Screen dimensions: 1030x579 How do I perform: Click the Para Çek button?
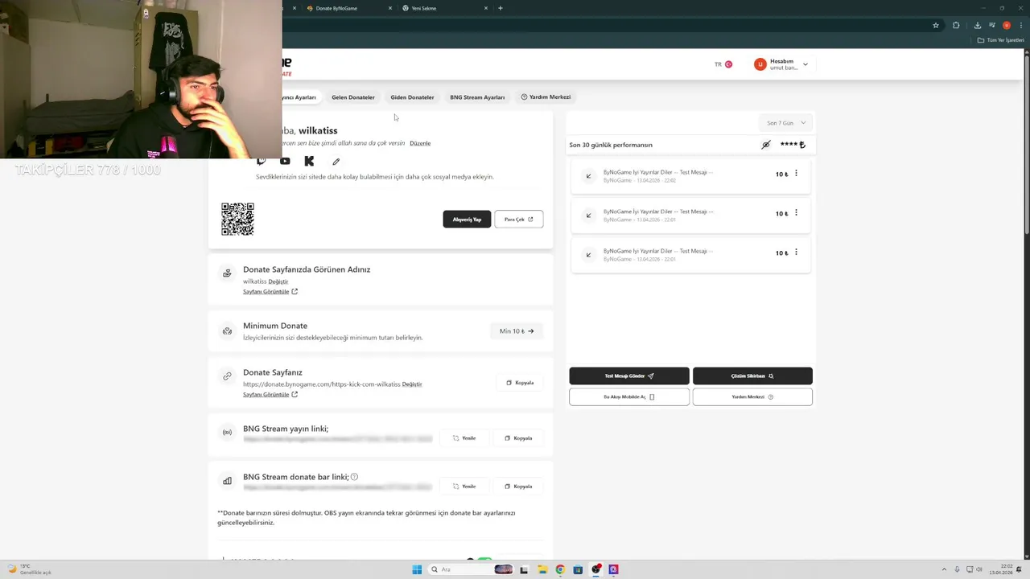pos(518,220)
